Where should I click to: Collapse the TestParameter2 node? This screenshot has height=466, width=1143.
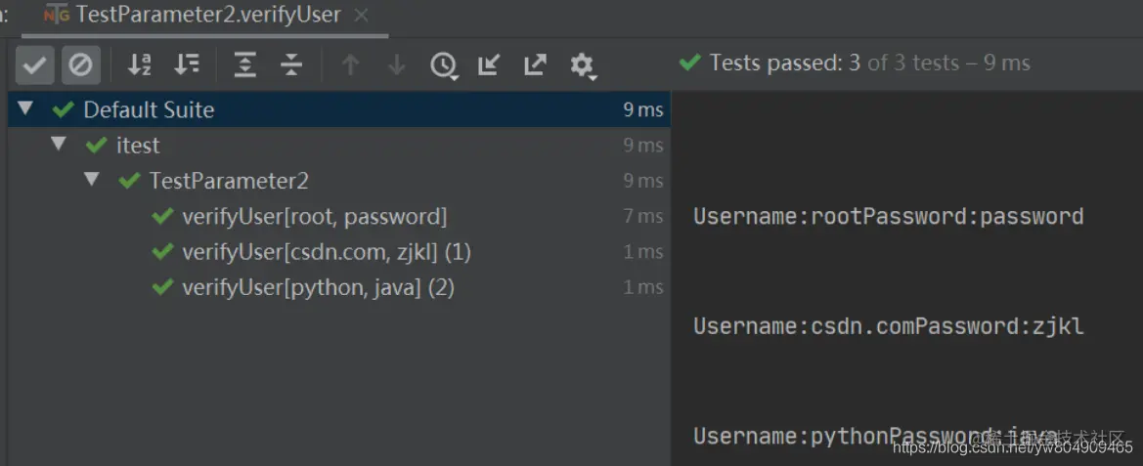click(91, 179)
